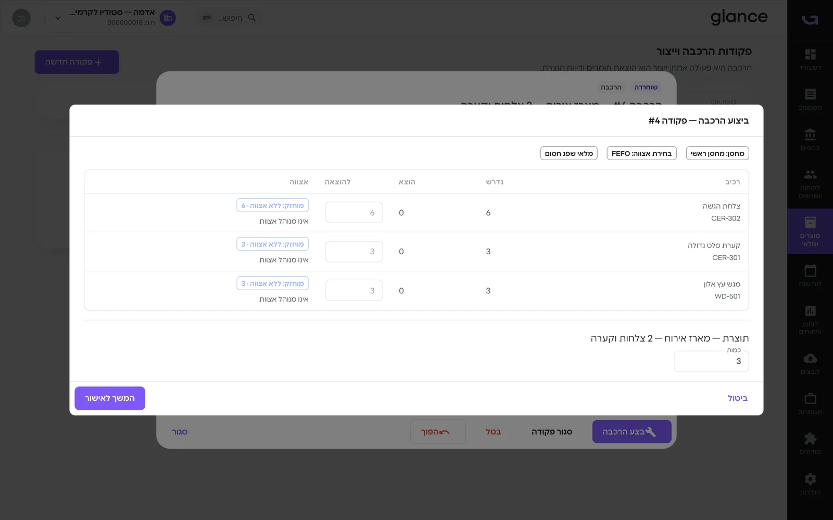Select the שוחררה tag in background panel
Viewport: 833px width, 520px height.
(646, 87)
